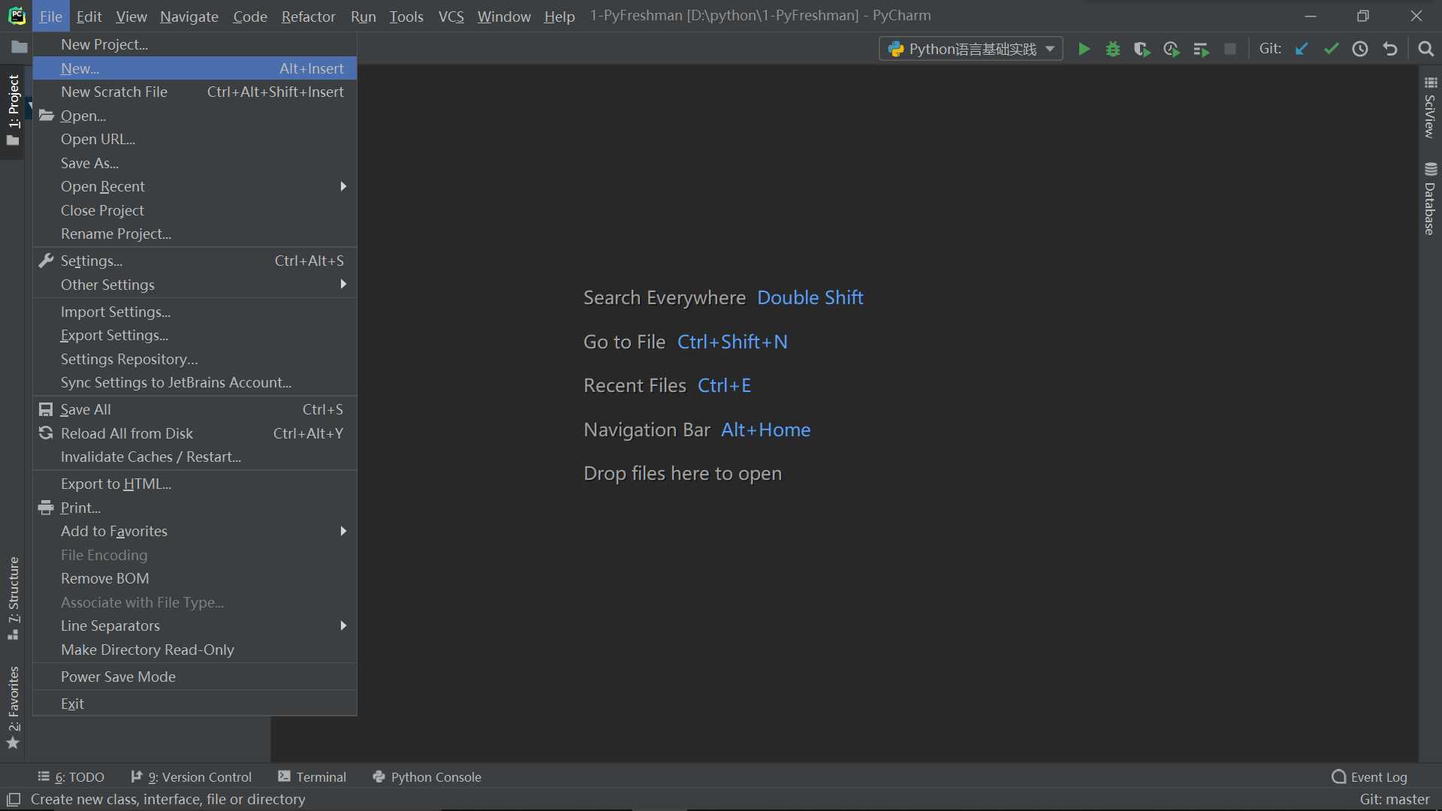Open the Database side panel

pyautogui.click(x=1430, y=199)
